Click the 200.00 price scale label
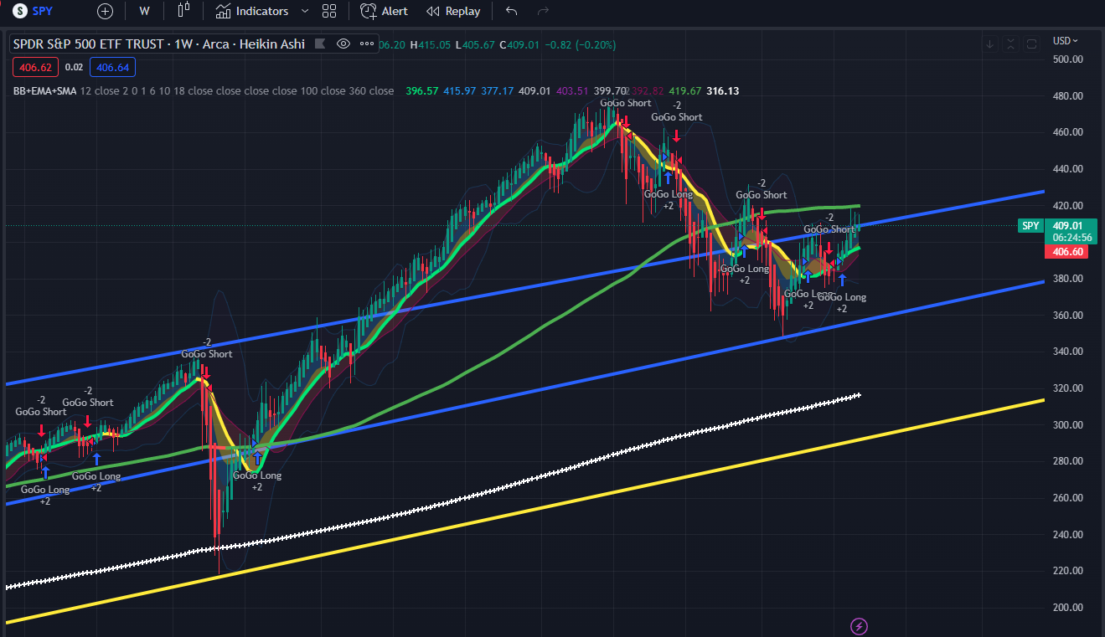The width and height of the screenshot is (1105, 637). [1068, 607]
